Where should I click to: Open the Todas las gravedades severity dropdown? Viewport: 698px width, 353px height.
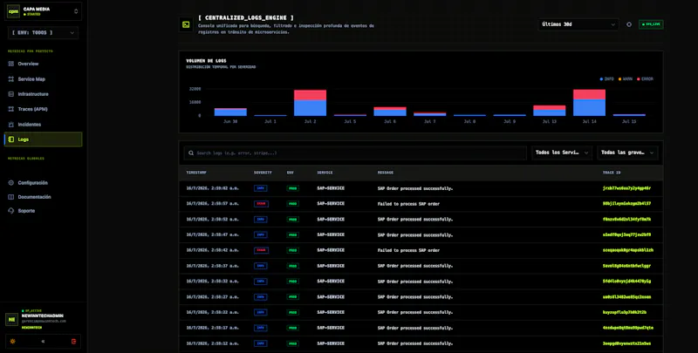tap(627, 153)
